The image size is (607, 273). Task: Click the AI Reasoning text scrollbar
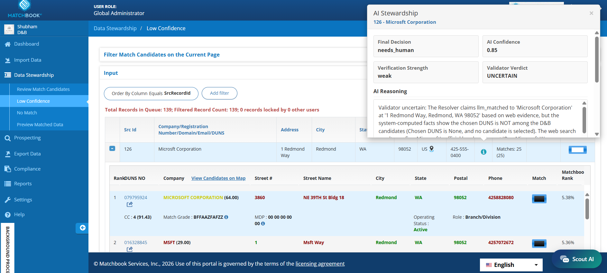tap(584, 119)
